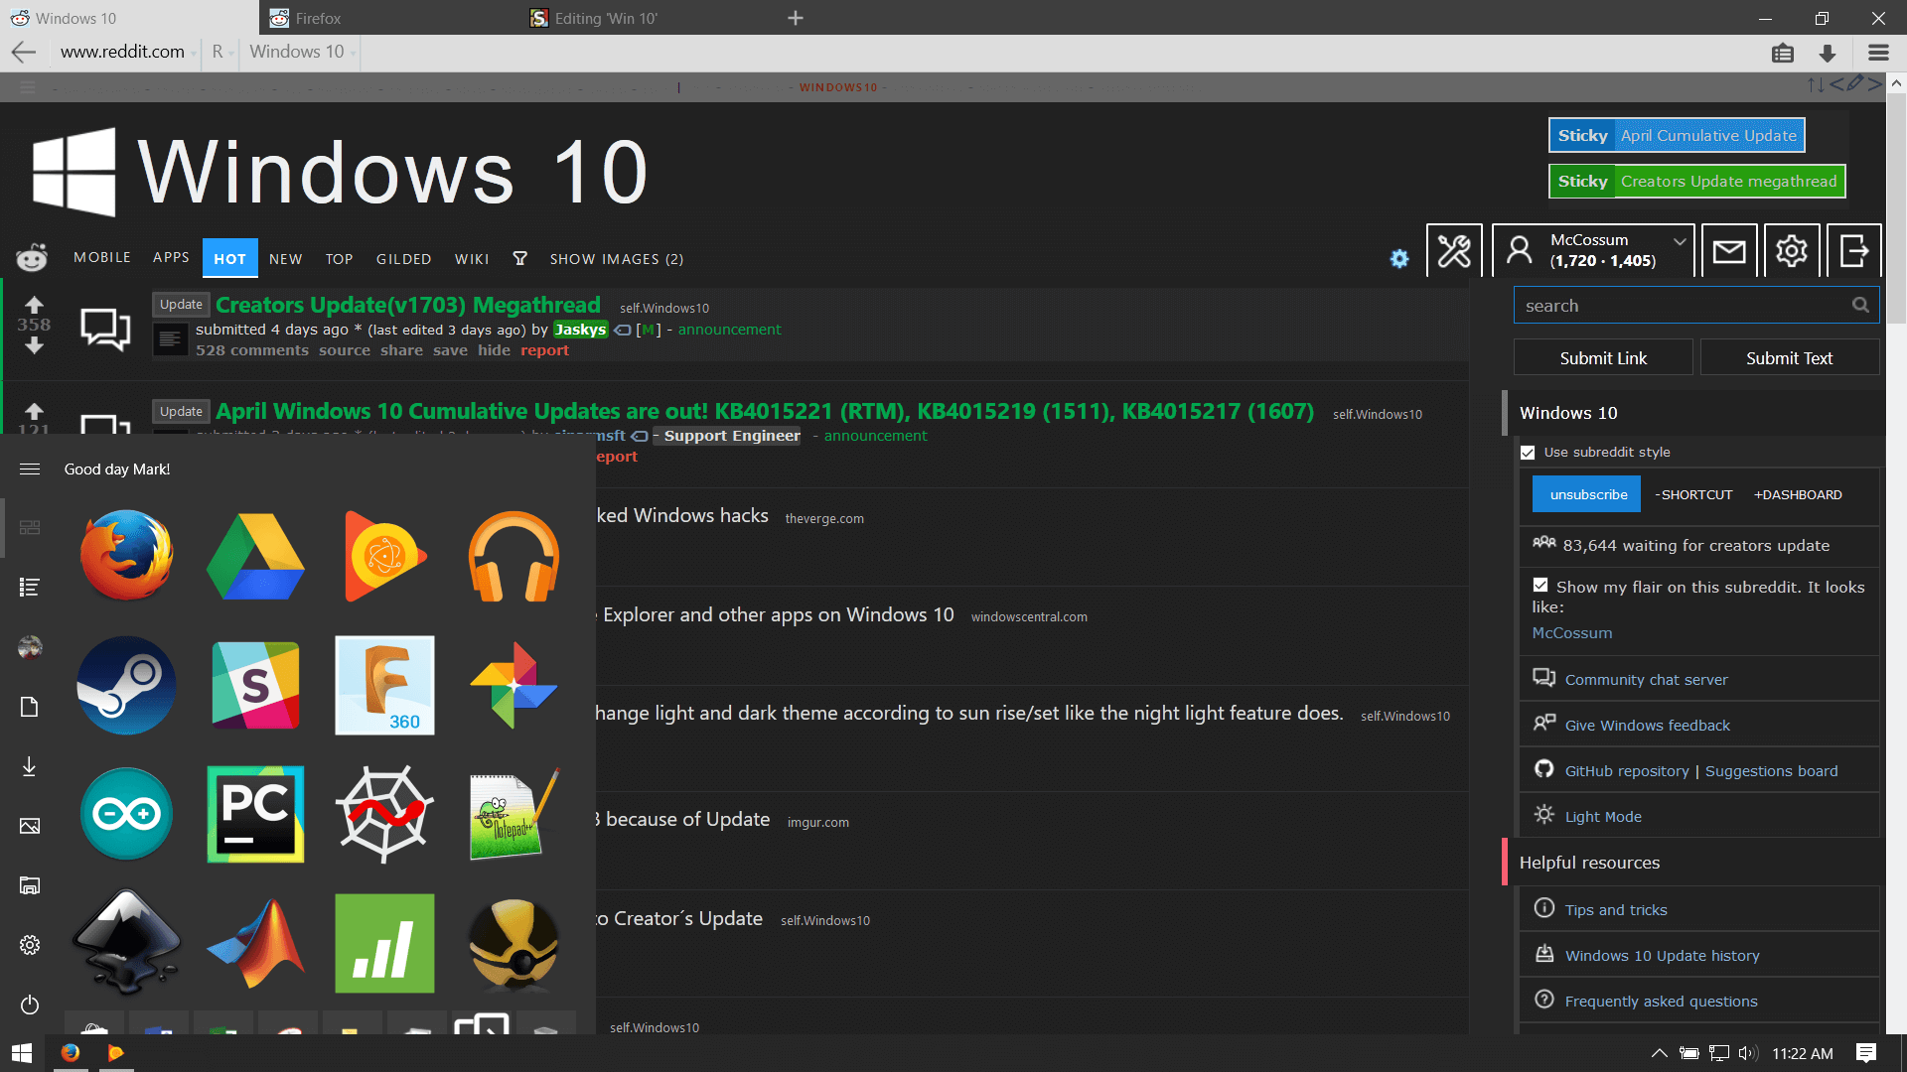1907x1072 pixels.
Task: Switch to Light Mode link
Action: (x=1603, y=817)
